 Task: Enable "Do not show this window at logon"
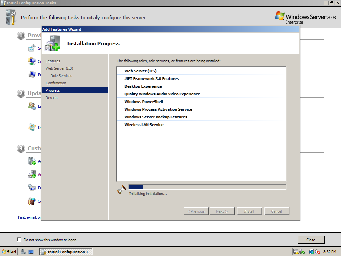pos(19,240)
